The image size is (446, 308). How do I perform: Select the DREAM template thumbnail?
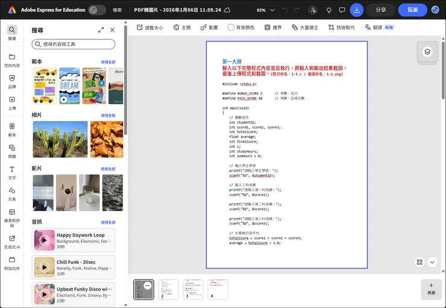[x=69, y=86]
